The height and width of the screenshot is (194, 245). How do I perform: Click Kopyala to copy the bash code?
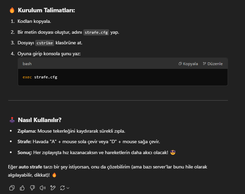(x=188, y=64)
